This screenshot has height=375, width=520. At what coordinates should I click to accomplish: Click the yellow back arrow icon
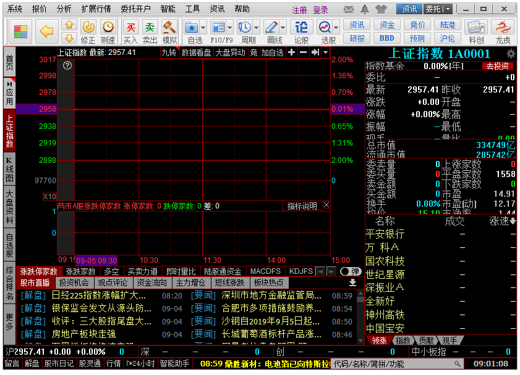(x=46, y=30)
